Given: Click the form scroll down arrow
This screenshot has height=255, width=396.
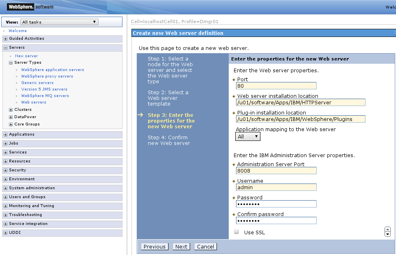Looking at the screenshot, I should pyautogui.click(x=388, y=234).
